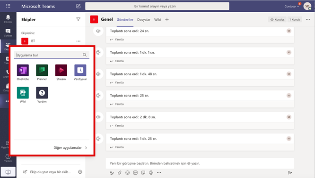
Task: Click the Genel channel title
Action: [x=107, y=19]
